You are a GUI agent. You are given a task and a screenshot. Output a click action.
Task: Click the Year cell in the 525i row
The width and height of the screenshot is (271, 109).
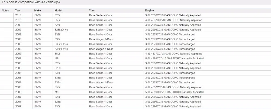pos(18,97)
